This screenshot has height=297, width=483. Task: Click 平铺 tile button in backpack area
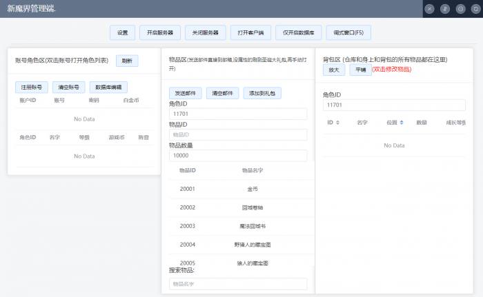coord(360,70)
